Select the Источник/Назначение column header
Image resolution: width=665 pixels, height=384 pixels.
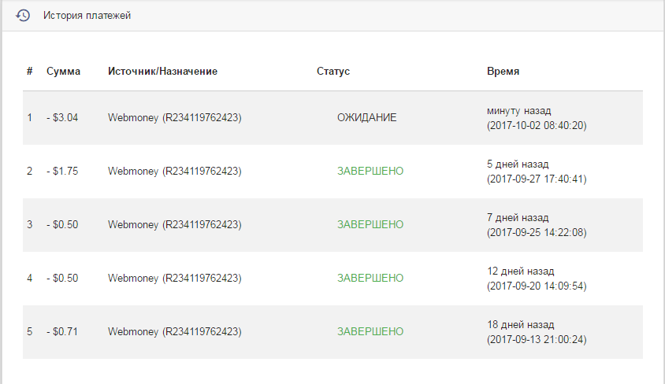pos(162,71)
